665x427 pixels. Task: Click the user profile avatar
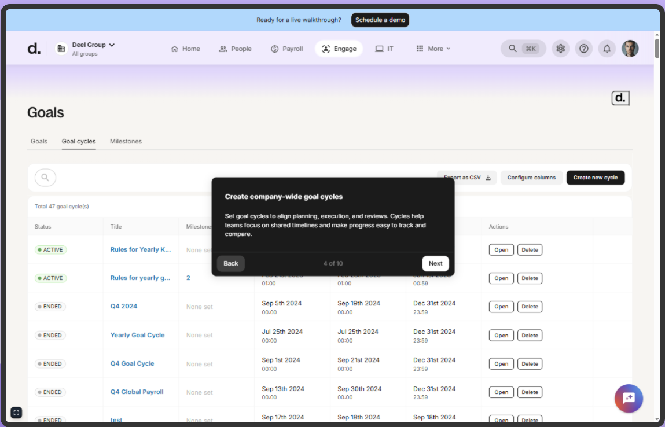[x=630, y=49]
